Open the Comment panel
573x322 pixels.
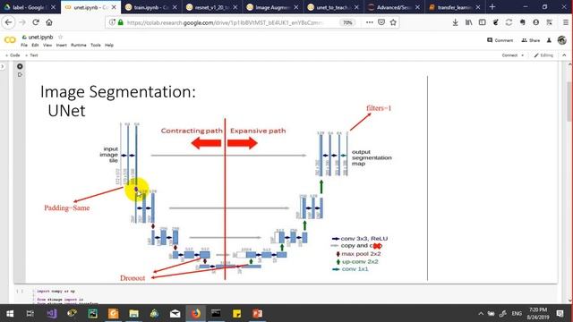pyautogui.click(x=500, y=40)
